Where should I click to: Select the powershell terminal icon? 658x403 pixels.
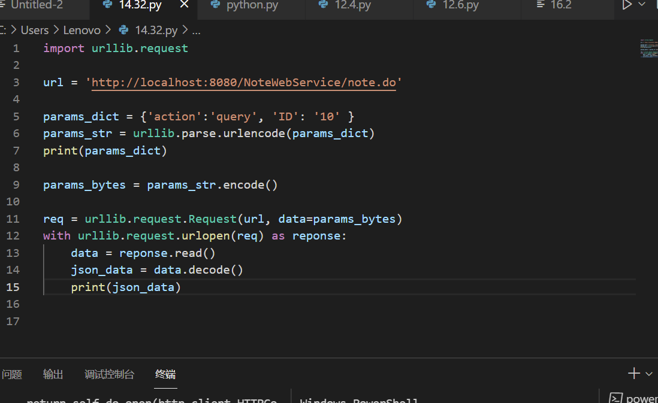click(x=615, y=398)
